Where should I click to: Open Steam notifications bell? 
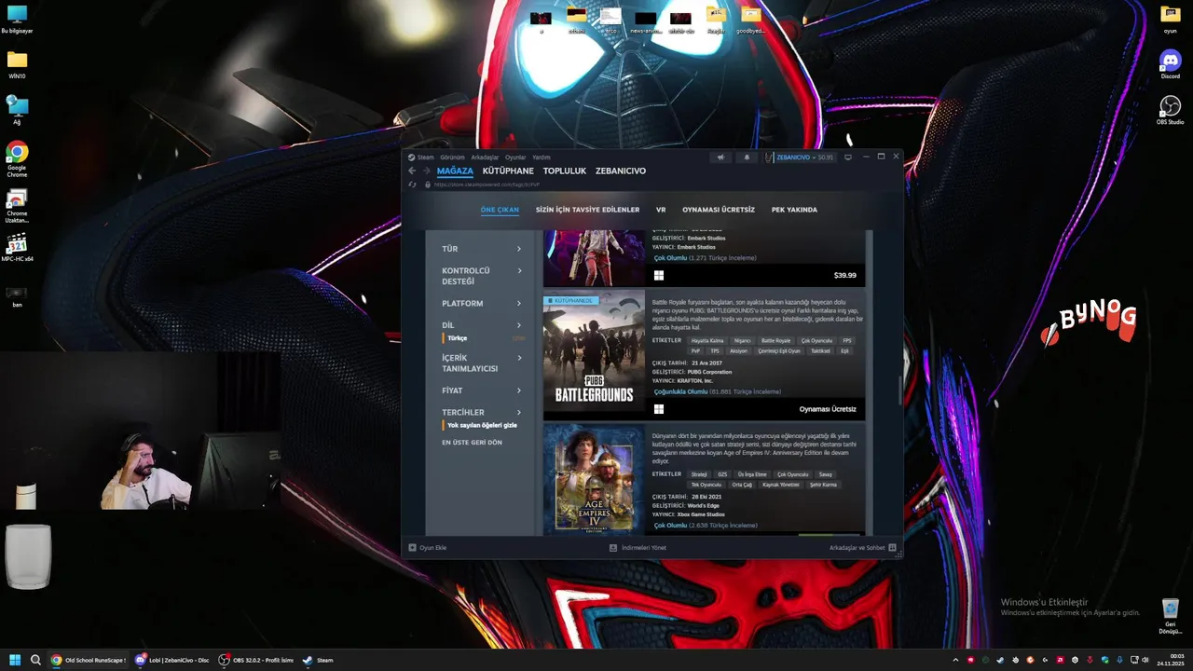tap(747, 157)
